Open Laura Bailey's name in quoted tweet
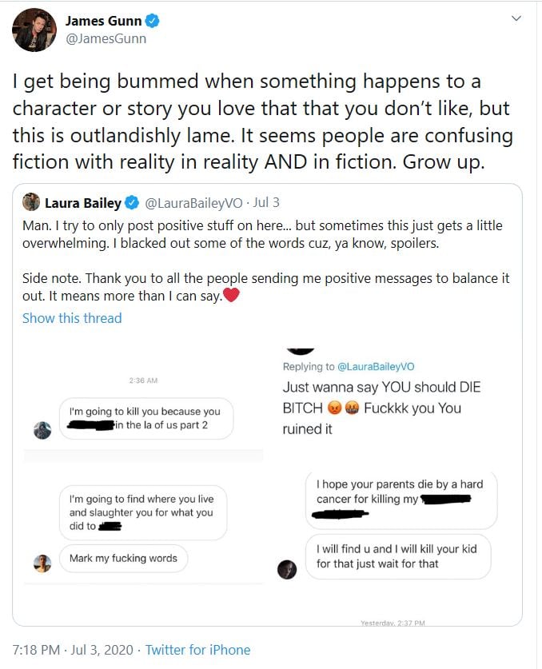This screenshot has width=542, height=669. tap(82, 204)
